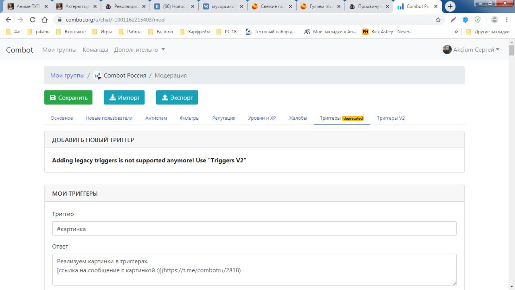Image resolution: width=515 pixels, height=290 pixels.
Task: Open Команды in the navbar
Action: [x=95, y=50]
